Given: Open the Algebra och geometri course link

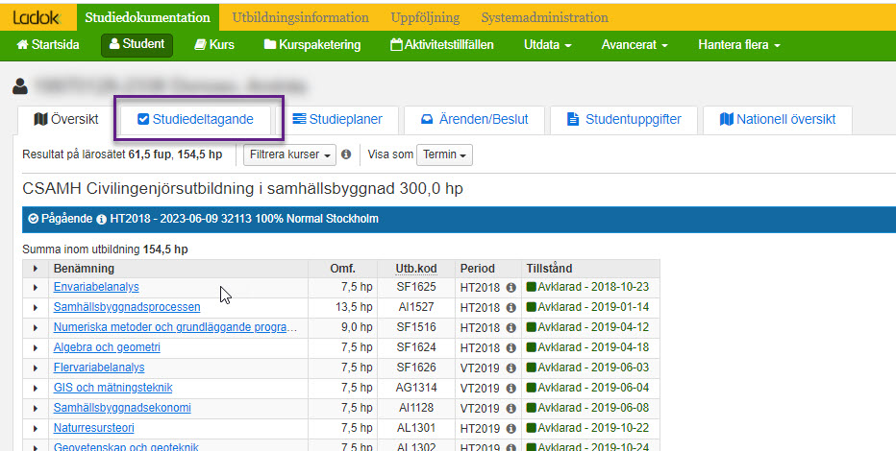Looking at the screenshot, I should (107, 347).
